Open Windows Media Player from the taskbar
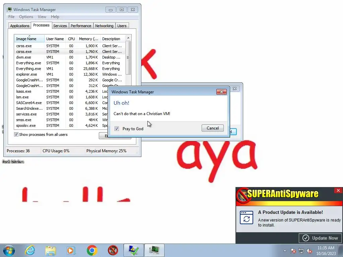343x257 pixels. pos(71,250)
